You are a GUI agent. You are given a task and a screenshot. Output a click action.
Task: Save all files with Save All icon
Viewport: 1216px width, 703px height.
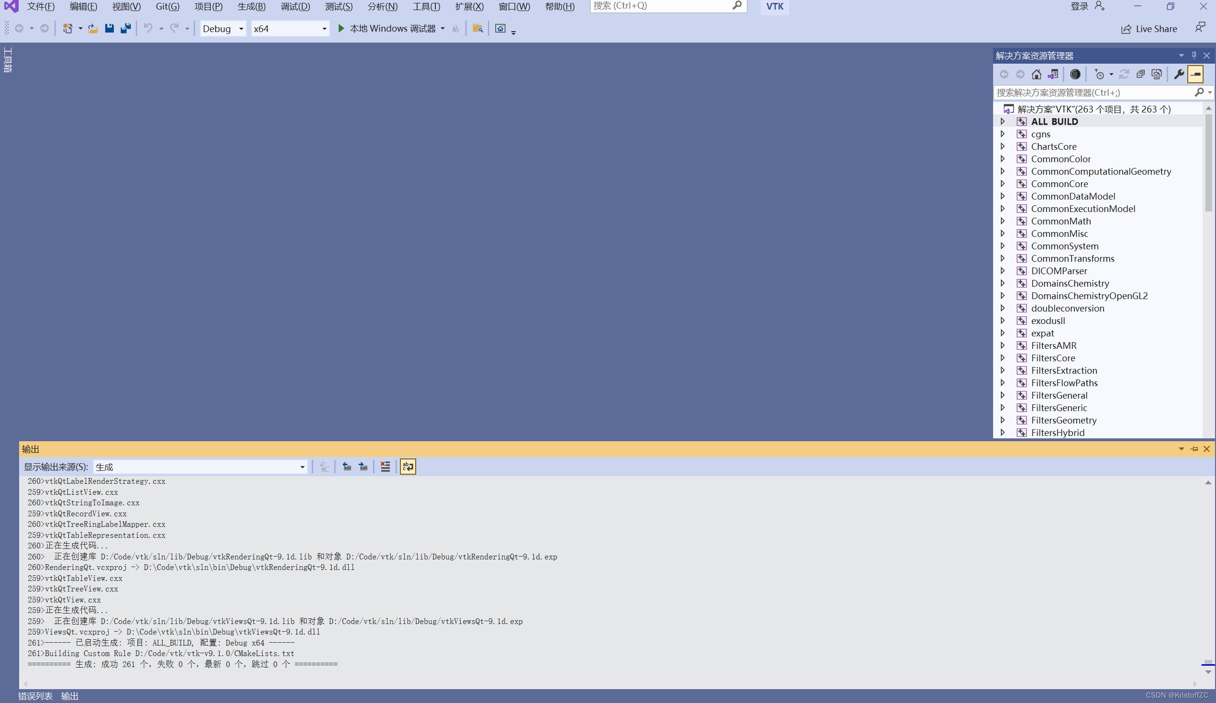coord(126,29)
